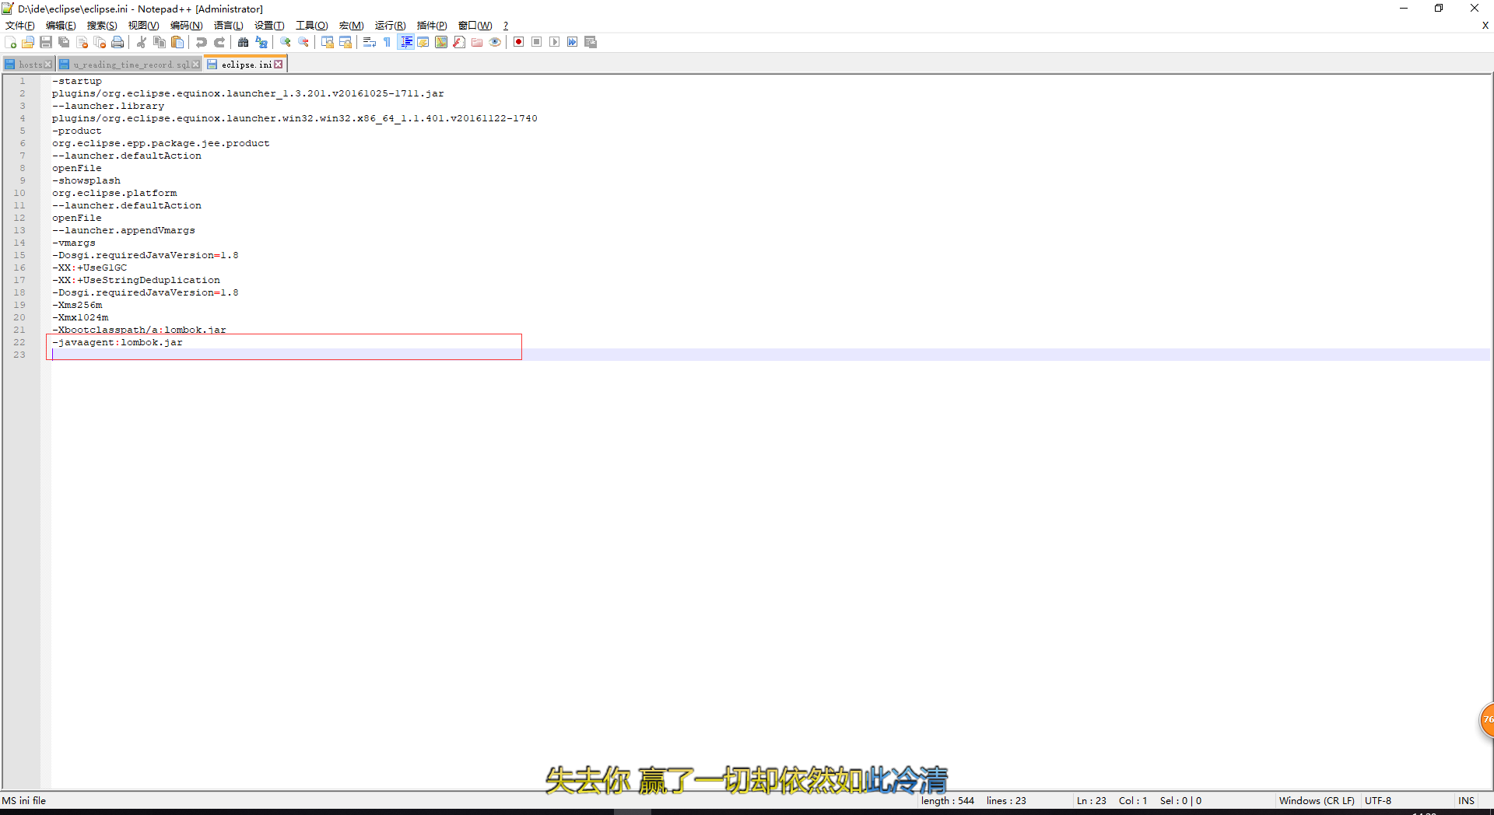Click the Close file toolbar icon
Image resolution: width=1494 pixels, height=815 pixels.
[x=82, y=42]
